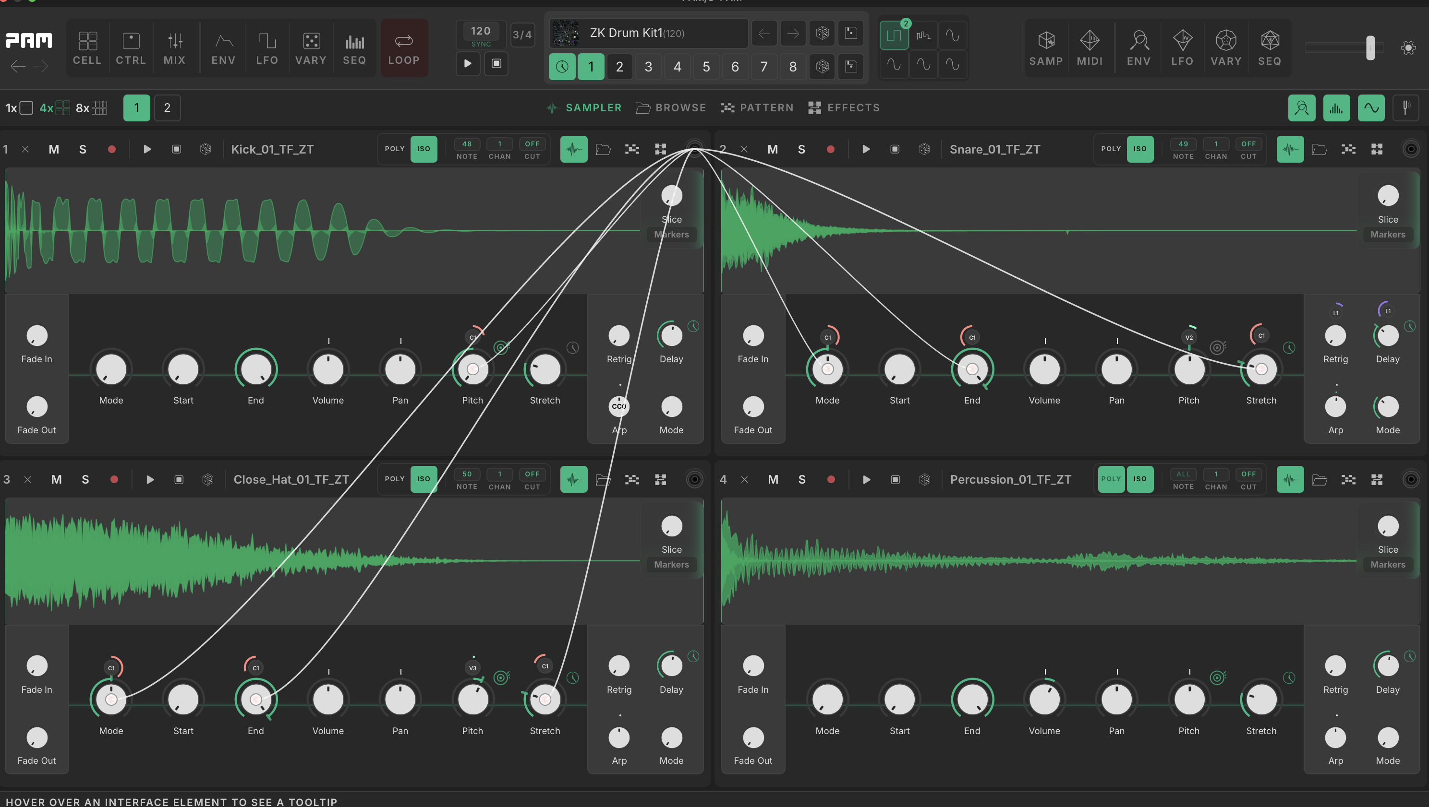The width and height of the screenshot is (1429, 807).
Task: Click the spectrum analyzer view button
Action: tap(1336, 107)
